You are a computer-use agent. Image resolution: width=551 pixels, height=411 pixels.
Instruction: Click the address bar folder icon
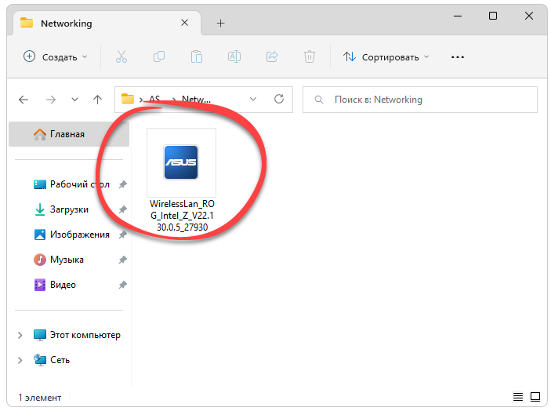(127, 99)
